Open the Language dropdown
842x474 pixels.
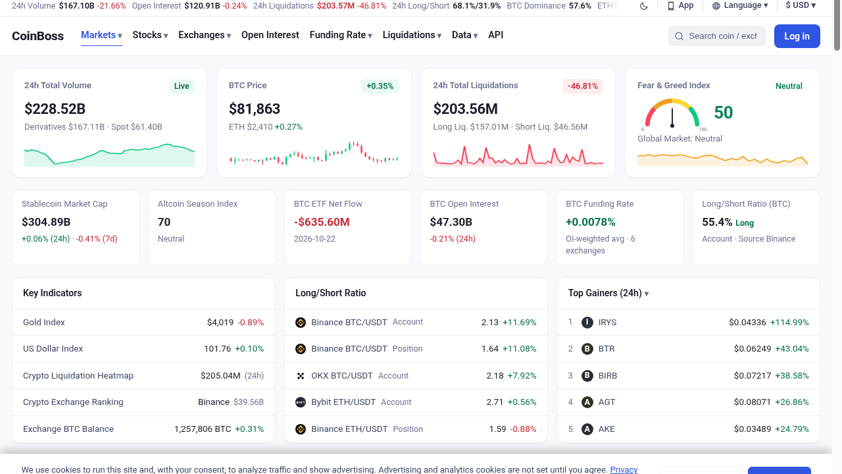point(740,5)
